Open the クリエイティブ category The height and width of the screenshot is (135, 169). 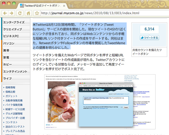(x=15, y=29)
